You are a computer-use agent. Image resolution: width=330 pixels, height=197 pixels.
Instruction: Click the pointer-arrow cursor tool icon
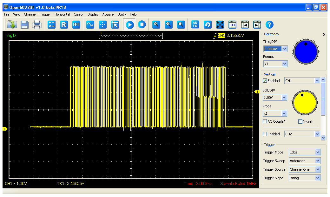[115, 25]
